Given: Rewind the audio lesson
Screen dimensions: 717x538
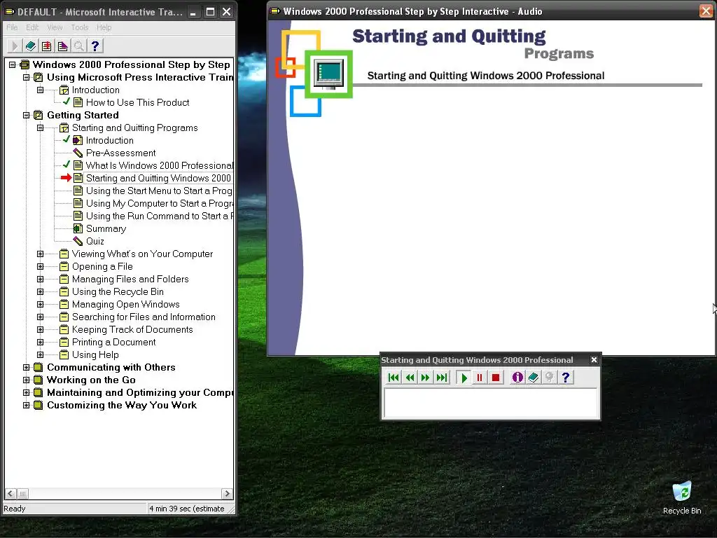Looking at the screenshot, I should coord(410,378).
